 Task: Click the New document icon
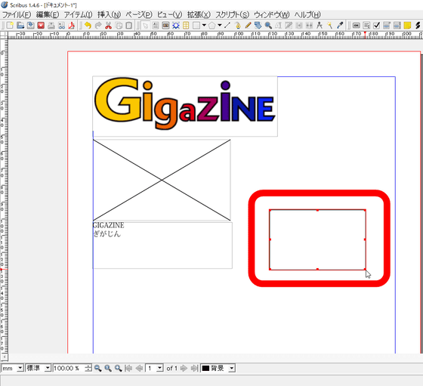tap(10, 26)
